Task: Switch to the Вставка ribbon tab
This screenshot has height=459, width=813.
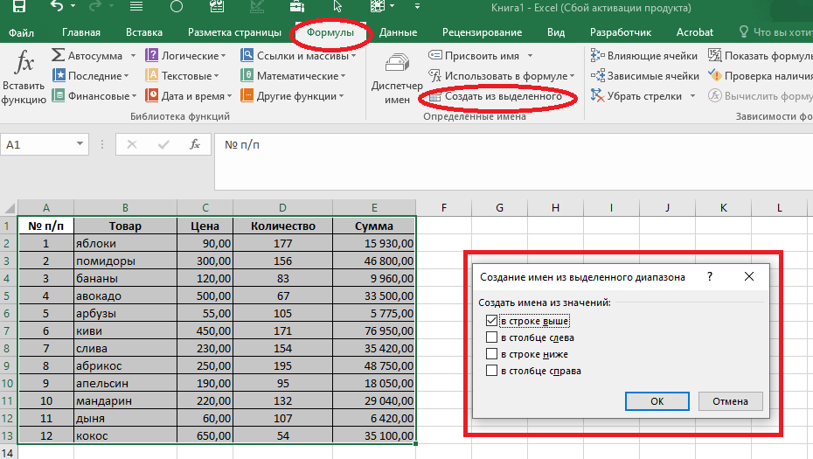Action: 144,32
